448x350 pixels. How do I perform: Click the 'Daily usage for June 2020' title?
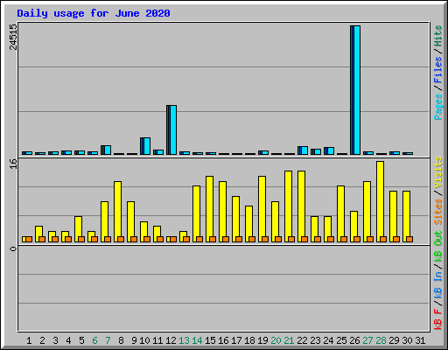pyautogui.click(x=94, y=13)
